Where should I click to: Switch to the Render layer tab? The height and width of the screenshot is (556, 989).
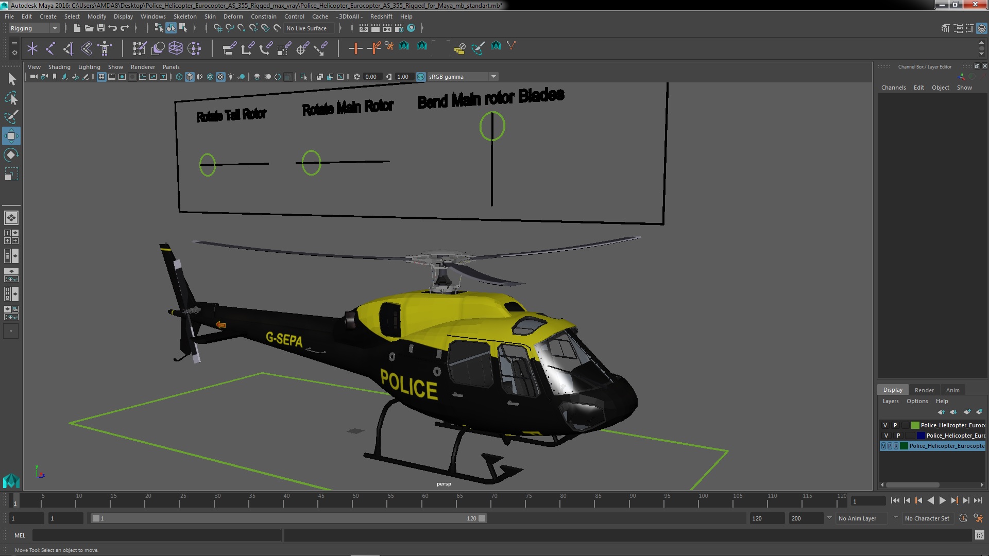(924, 390)
